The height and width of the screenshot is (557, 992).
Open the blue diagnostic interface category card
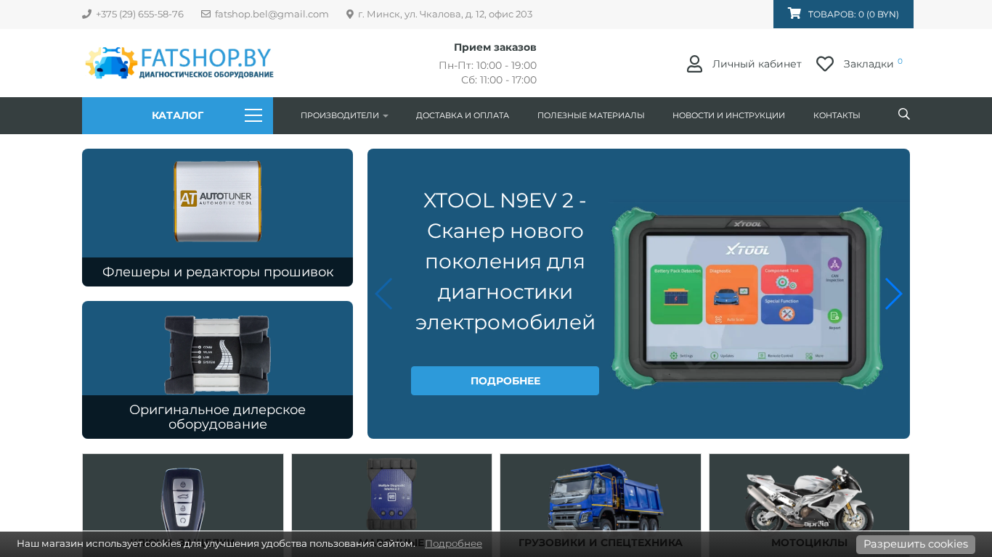click(x=391, y=506)
